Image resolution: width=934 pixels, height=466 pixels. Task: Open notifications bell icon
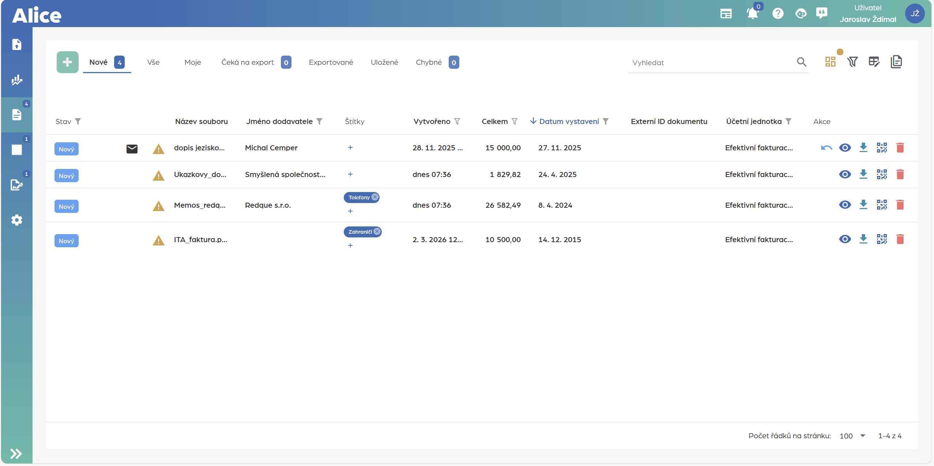coord(752,14)
